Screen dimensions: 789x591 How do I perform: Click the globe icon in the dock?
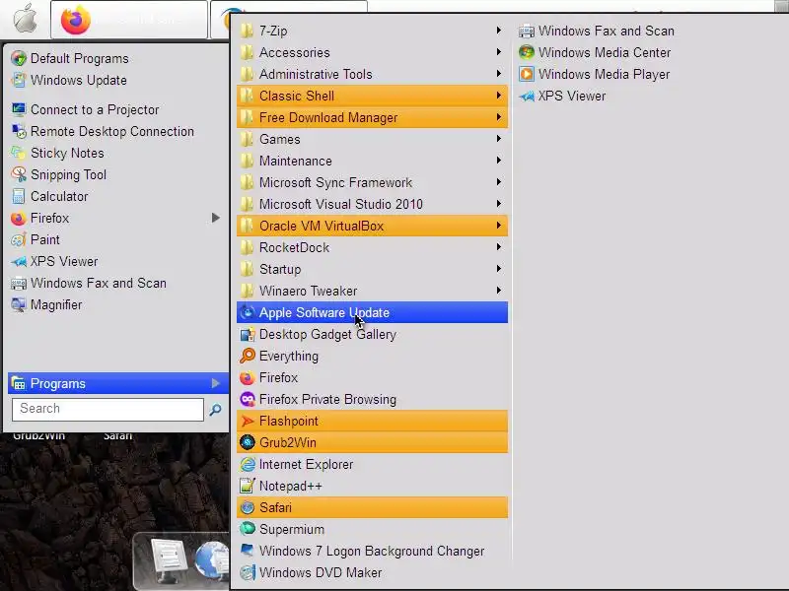click(211, 558)
